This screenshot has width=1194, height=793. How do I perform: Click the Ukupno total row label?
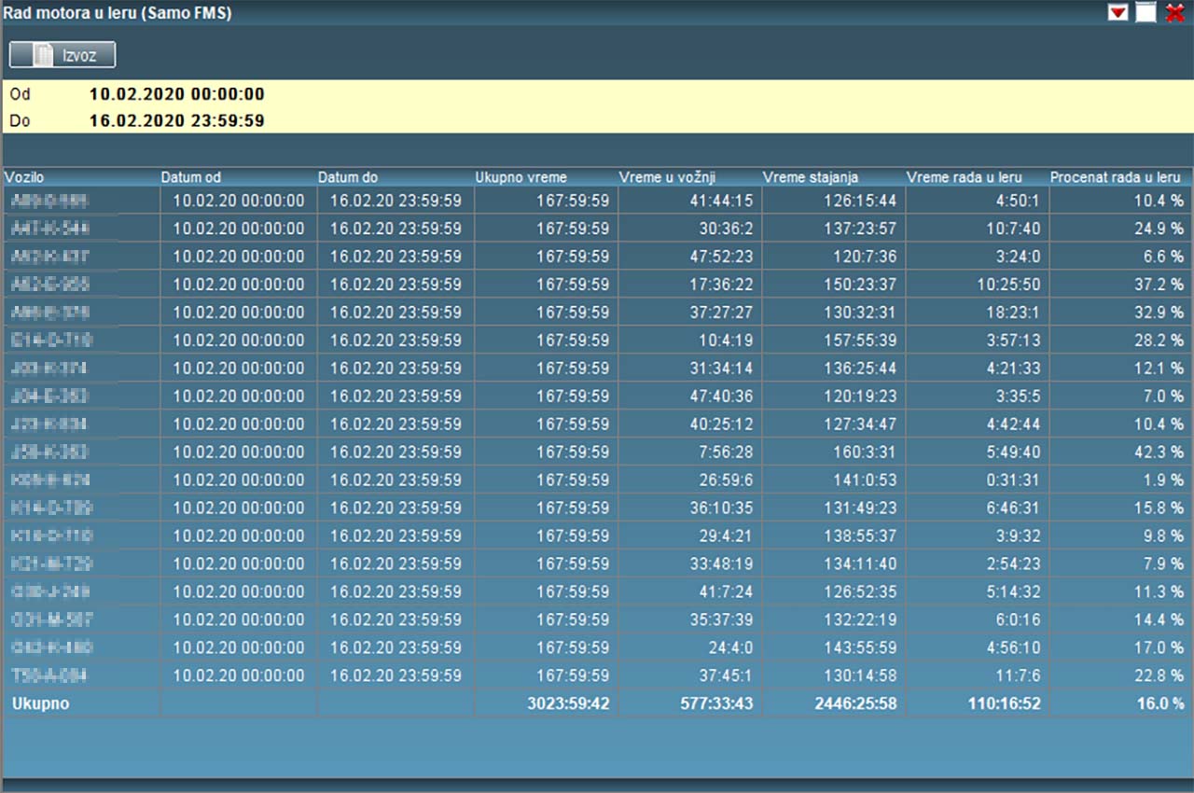click(x=41, y=703)
